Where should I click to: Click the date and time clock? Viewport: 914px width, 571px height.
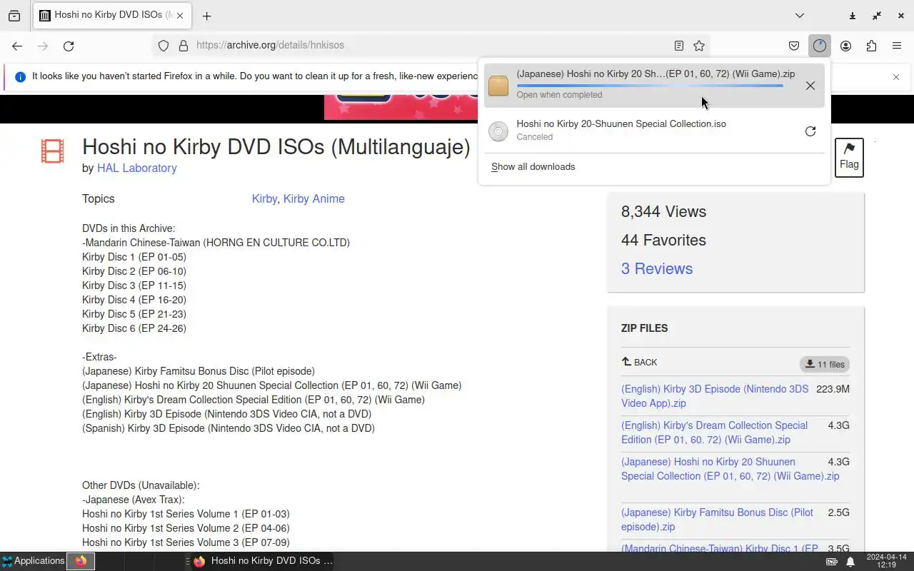[886, 561]
